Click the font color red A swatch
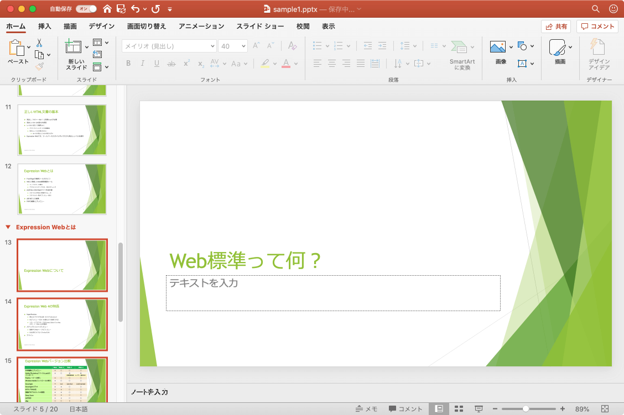 click(286, 64)
